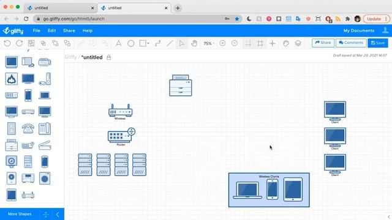
Task: Activate the Pointer selection tool
Action: click(182, 43)
